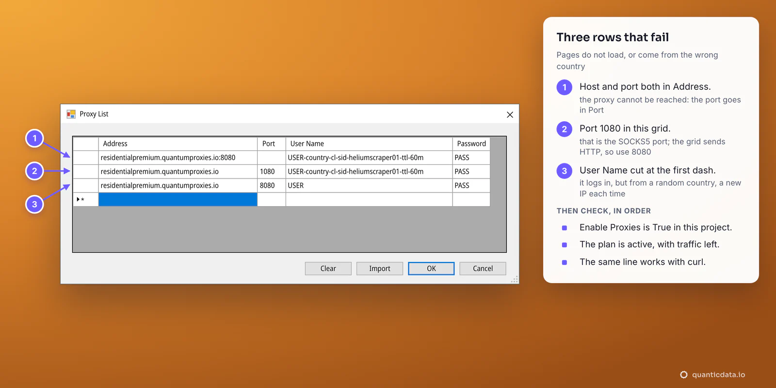776x388 pixels.
Task: Click the Clear button
Action: 328,269
